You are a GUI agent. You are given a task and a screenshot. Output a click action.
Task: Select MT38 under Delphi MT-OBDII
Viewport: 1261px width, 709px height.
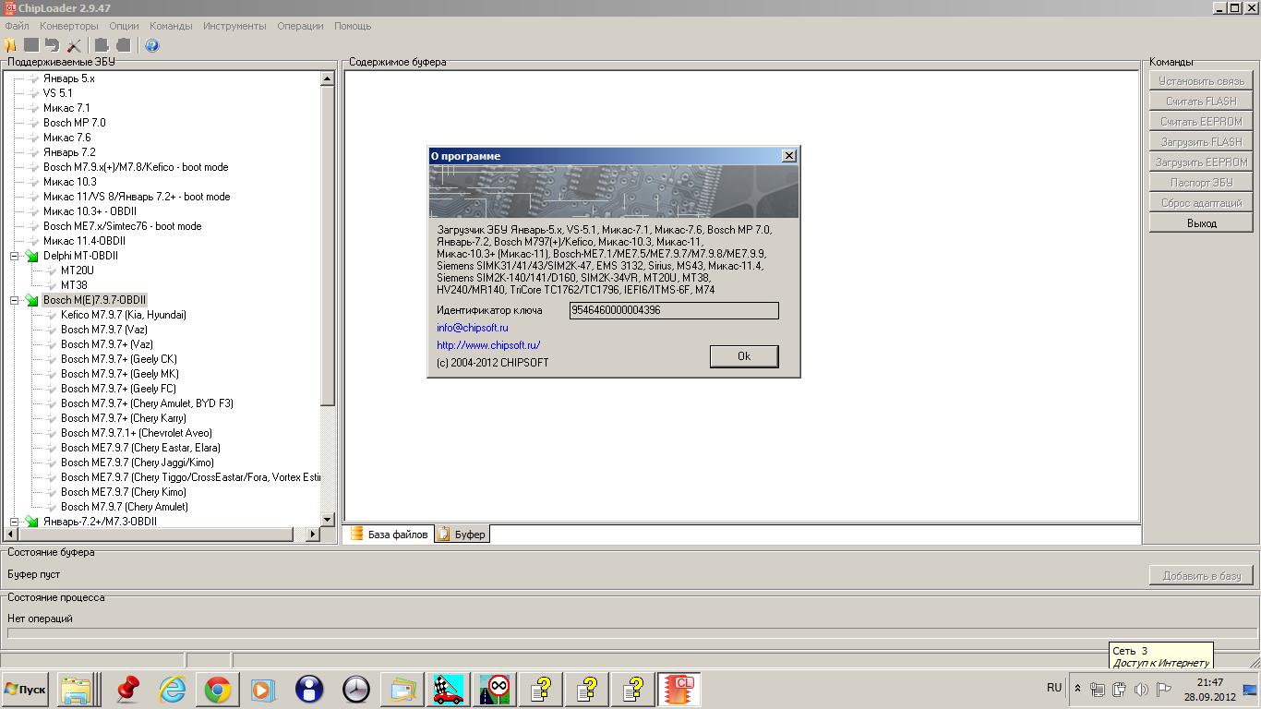coord(74,285)
